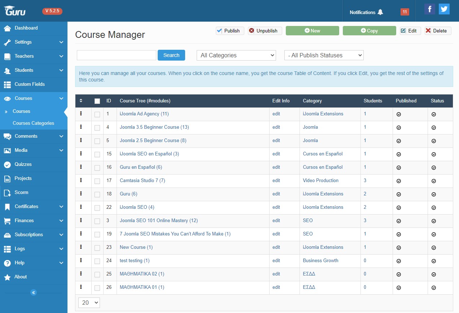Tick the checkbox for New Course row
The height and width of the screenshot is (313, 459).
97,248
